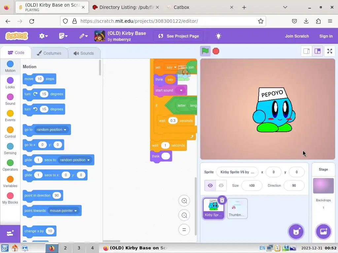Hide the sprite with crossed eye icon
The image size is (338, 253).
pyautogui.click(x=221, y=185)
